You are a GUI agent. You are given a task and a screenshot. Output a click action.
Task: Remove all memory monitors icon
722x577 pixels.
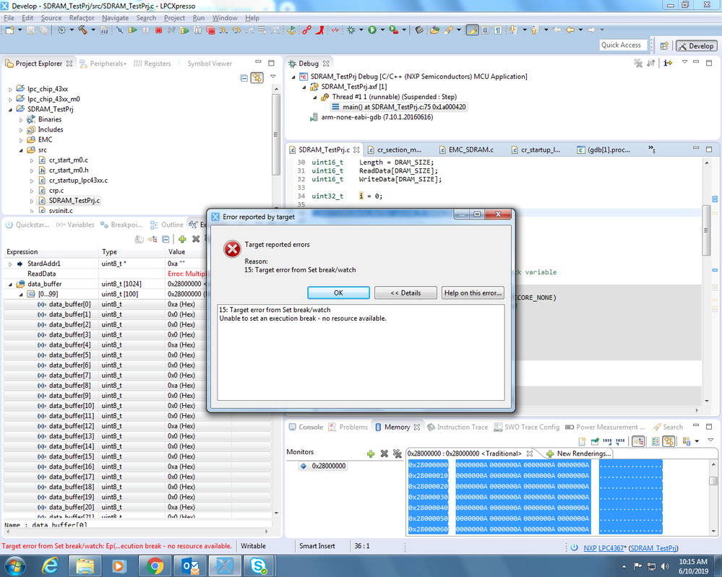[397, 454]
